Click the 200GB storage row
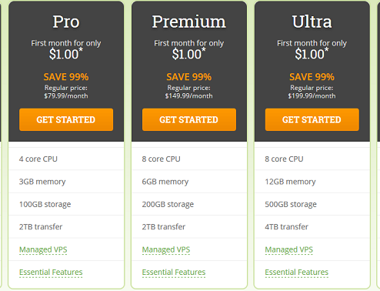 pos(189,204)
